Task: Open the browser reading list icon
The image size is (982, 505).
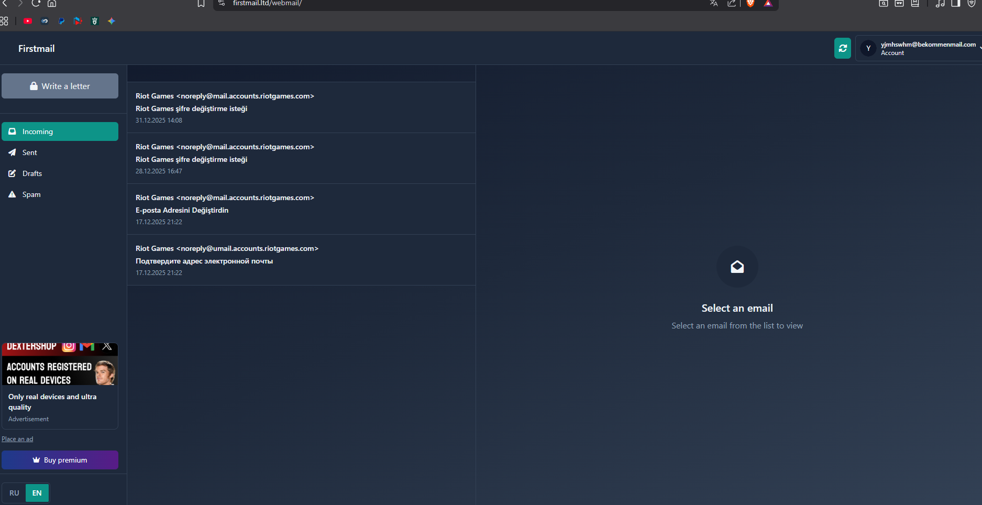Action: [x=915, y=3]
